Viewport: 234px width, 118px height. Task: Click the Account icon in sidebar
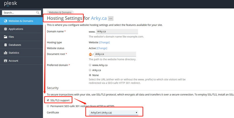tap(6, 61)
